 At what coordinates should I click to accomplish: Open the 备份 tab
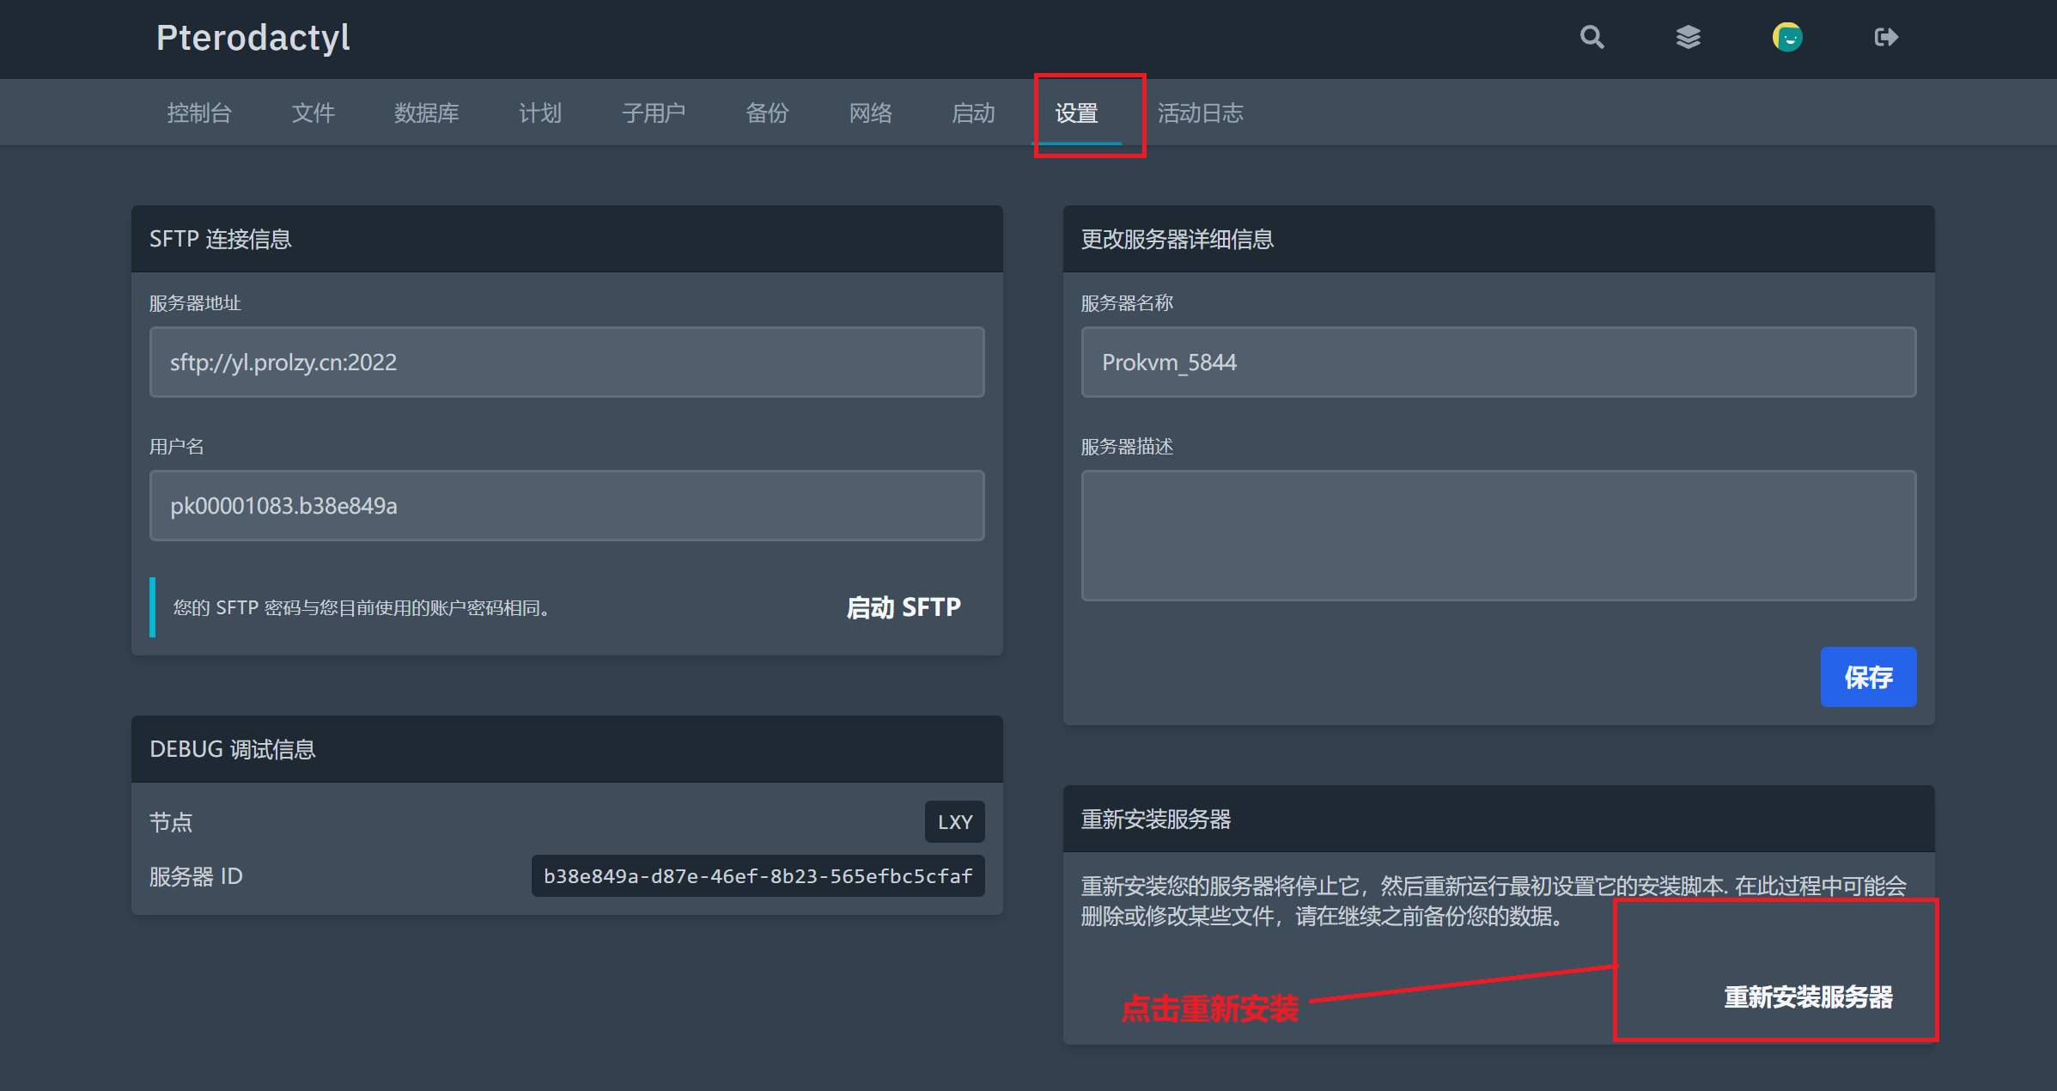click(767, 113)
